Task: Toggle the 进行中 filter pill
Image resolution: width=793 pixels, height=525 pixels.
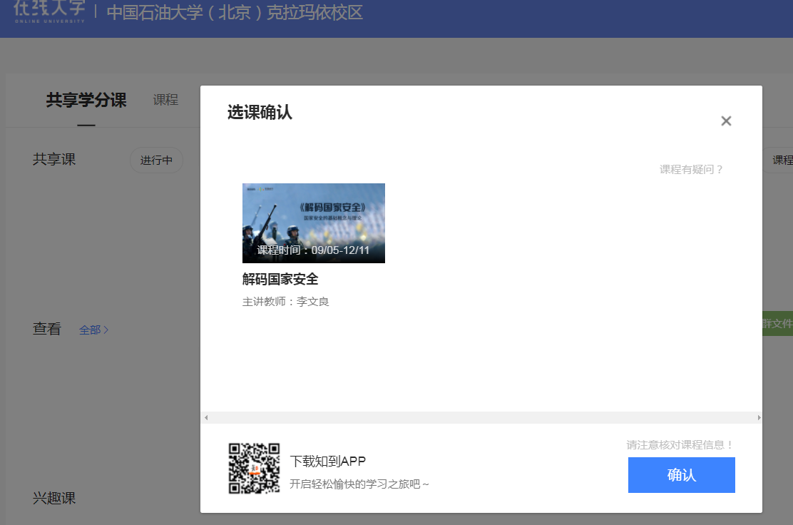Action: coord(156,160)
